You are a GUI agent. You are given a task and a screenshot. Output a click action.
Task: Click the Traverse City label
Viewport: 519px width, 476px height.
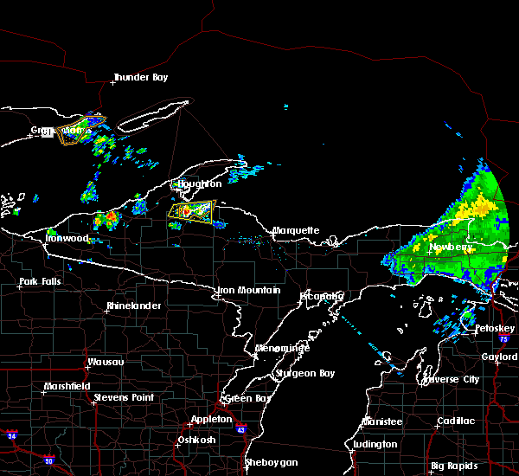[x=451, y=380]
